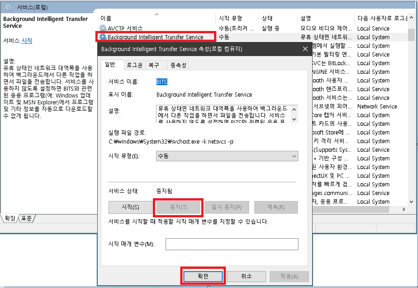Image resolution: width=418 pixels, height=288 pixels.
Task: Switch to the 로그온 tab
Action: click(x=134, y=65)
